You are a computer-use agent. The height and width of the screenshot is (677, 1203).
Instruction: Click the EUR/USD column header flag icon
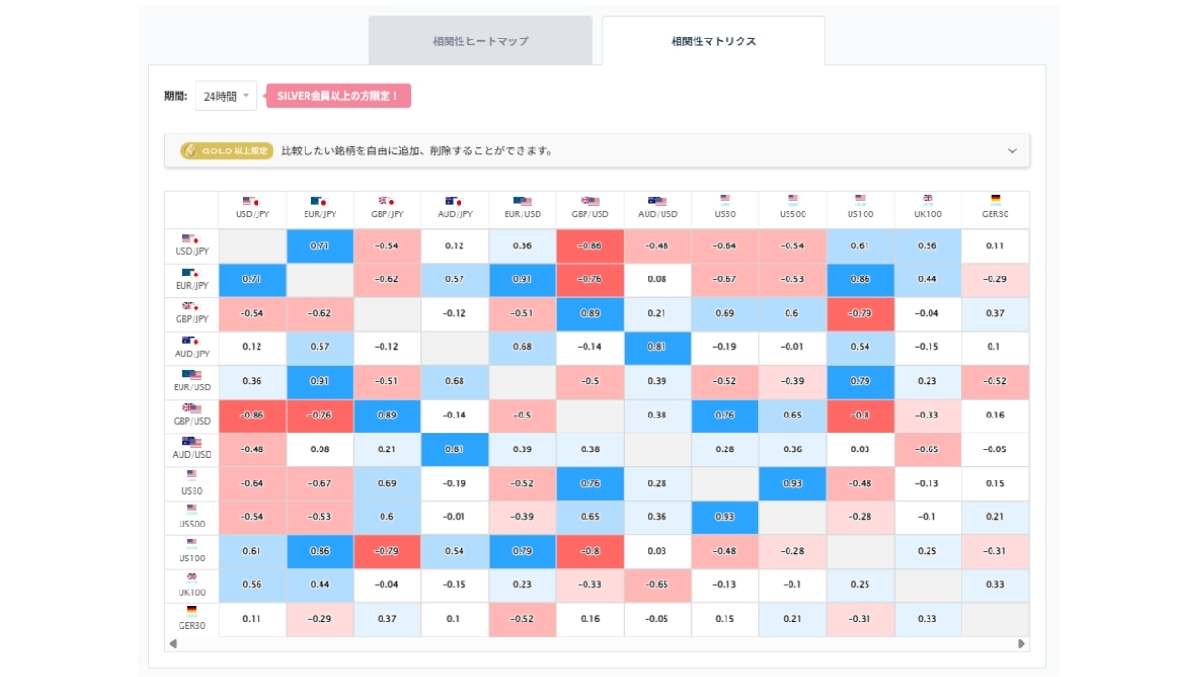[523, 200]
